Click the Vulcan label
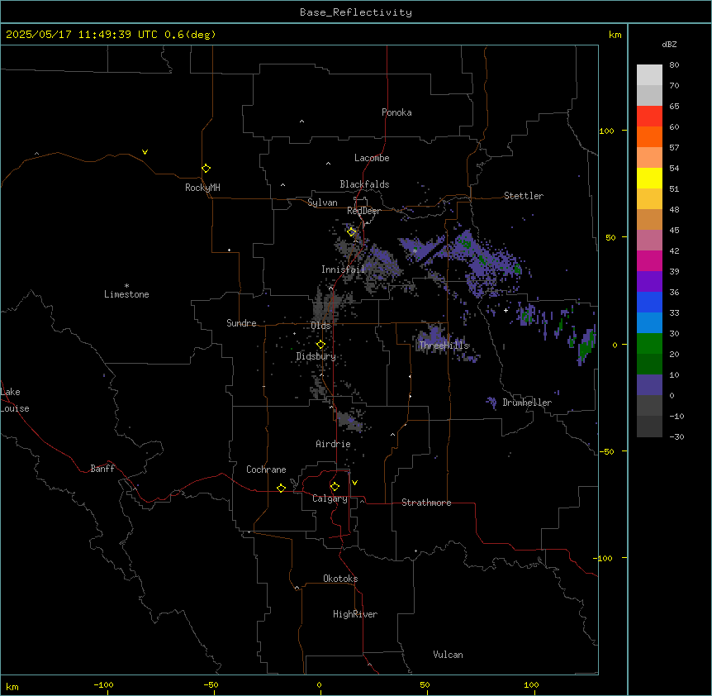This screenshot has width=712, height=696. (448, 655)
